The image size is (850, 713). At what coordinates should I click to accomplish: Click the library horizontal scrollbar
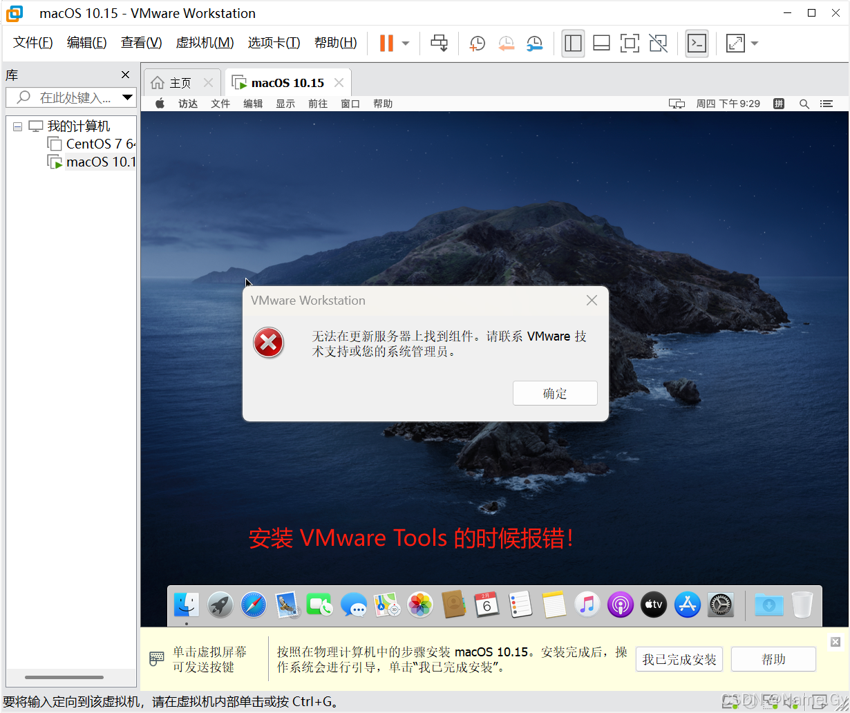point(64,677)
